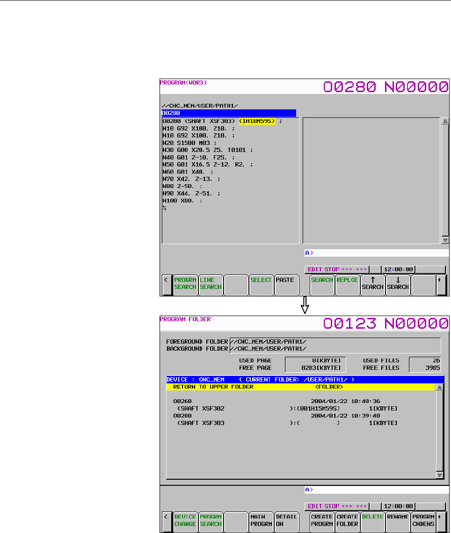Viewport: 451px width, 533px height.
Task: Click line N40 G01 Z-10. F25.
Action: [x=199, y=158]
